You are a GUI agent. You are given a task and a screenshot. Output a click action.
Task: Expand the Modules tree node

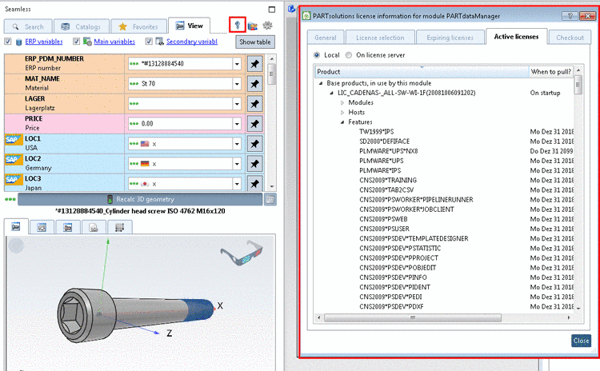click(x=342, y=103)
